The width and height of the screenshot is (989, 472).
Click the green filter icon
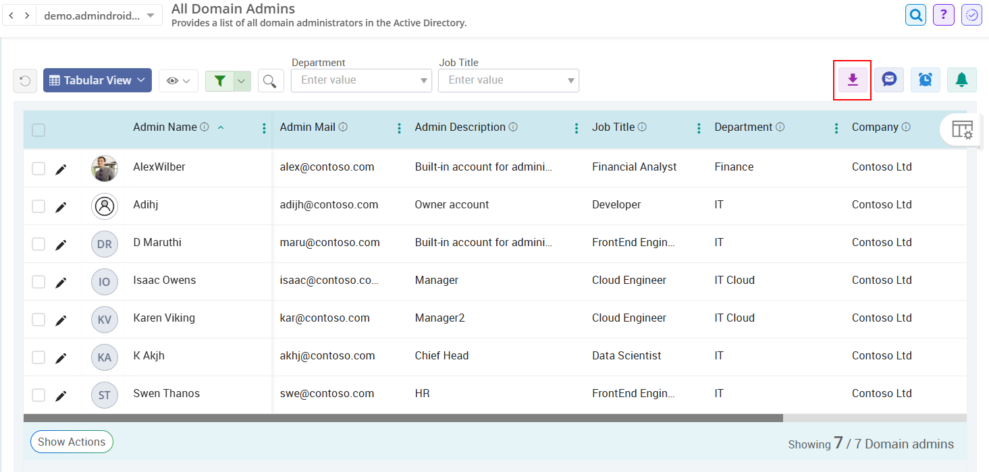tap(219, 80)
